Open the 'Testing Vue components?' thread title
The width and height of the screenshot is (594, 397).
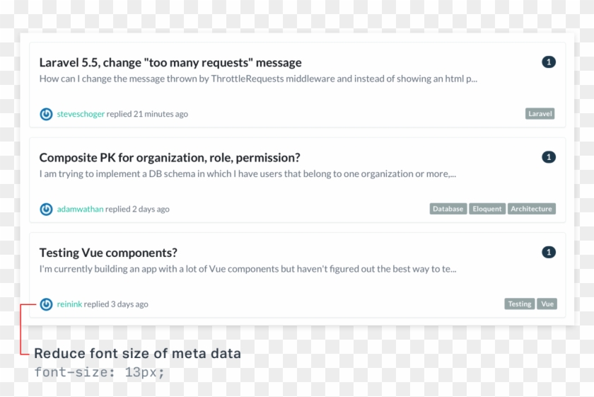tap(108, 253)
